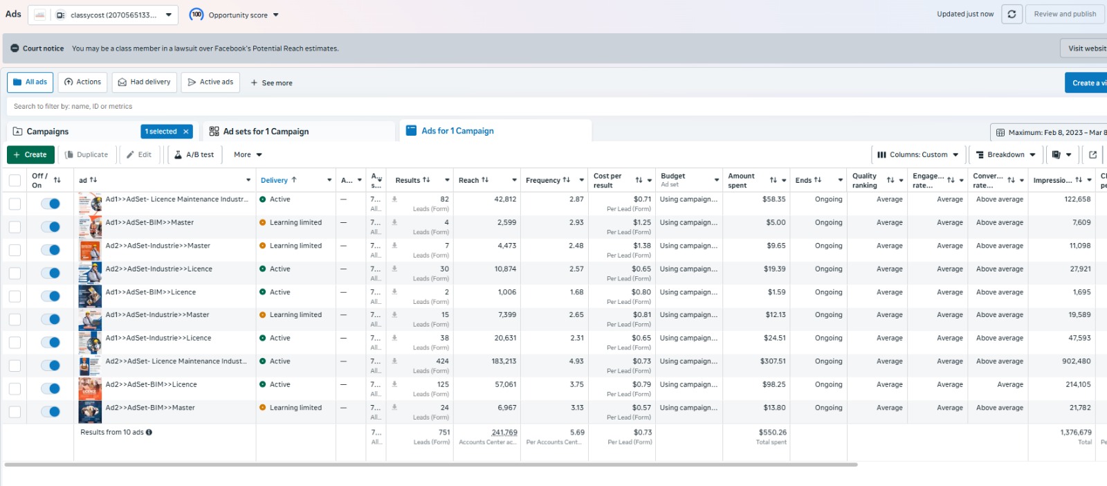Open the Ad sets for 1 Campaign tab

click(x=266, y=132)
